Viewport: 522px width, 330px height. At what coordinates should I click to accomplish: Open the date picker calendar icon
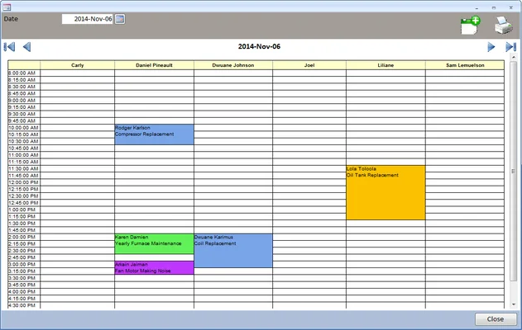(x=120, y=19)
